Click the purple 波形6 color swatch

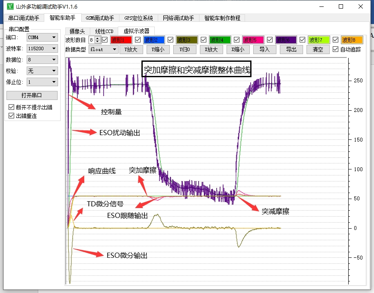point(286,40)
